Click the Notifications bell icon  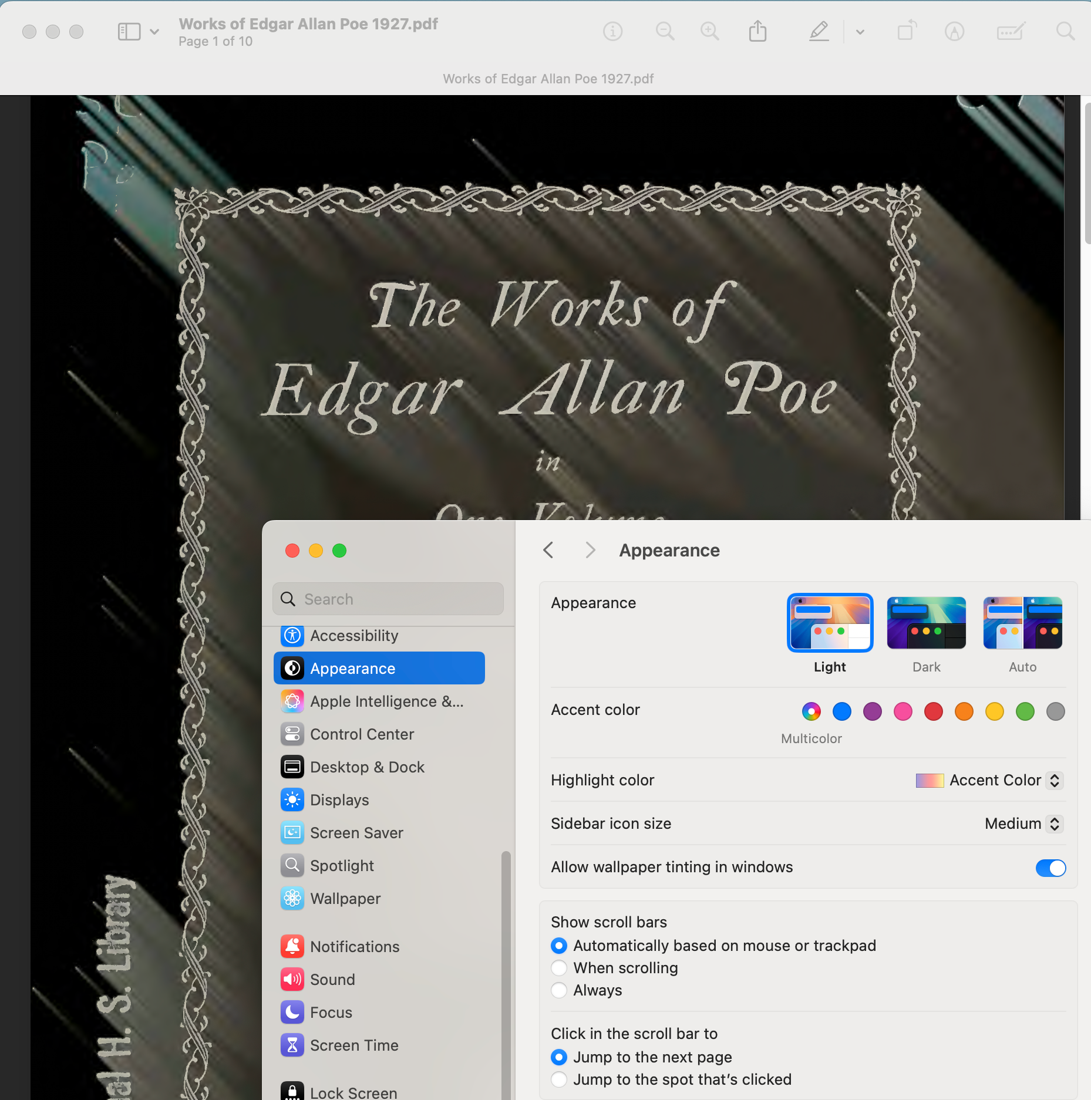pyautogui.click(x=292, y=946)
